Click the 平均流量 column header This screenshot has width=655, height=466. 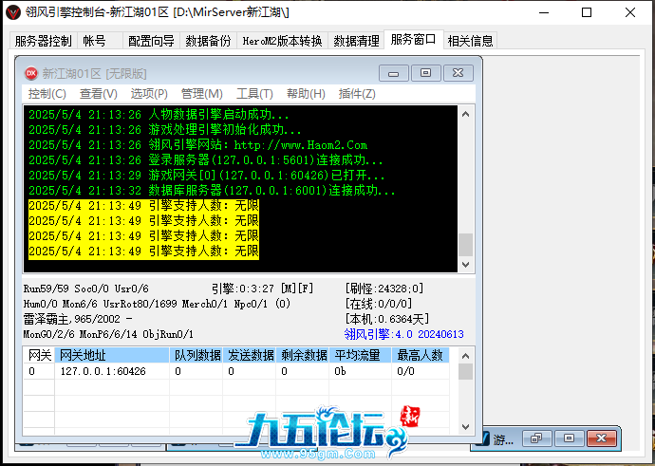tap(360, 355)
